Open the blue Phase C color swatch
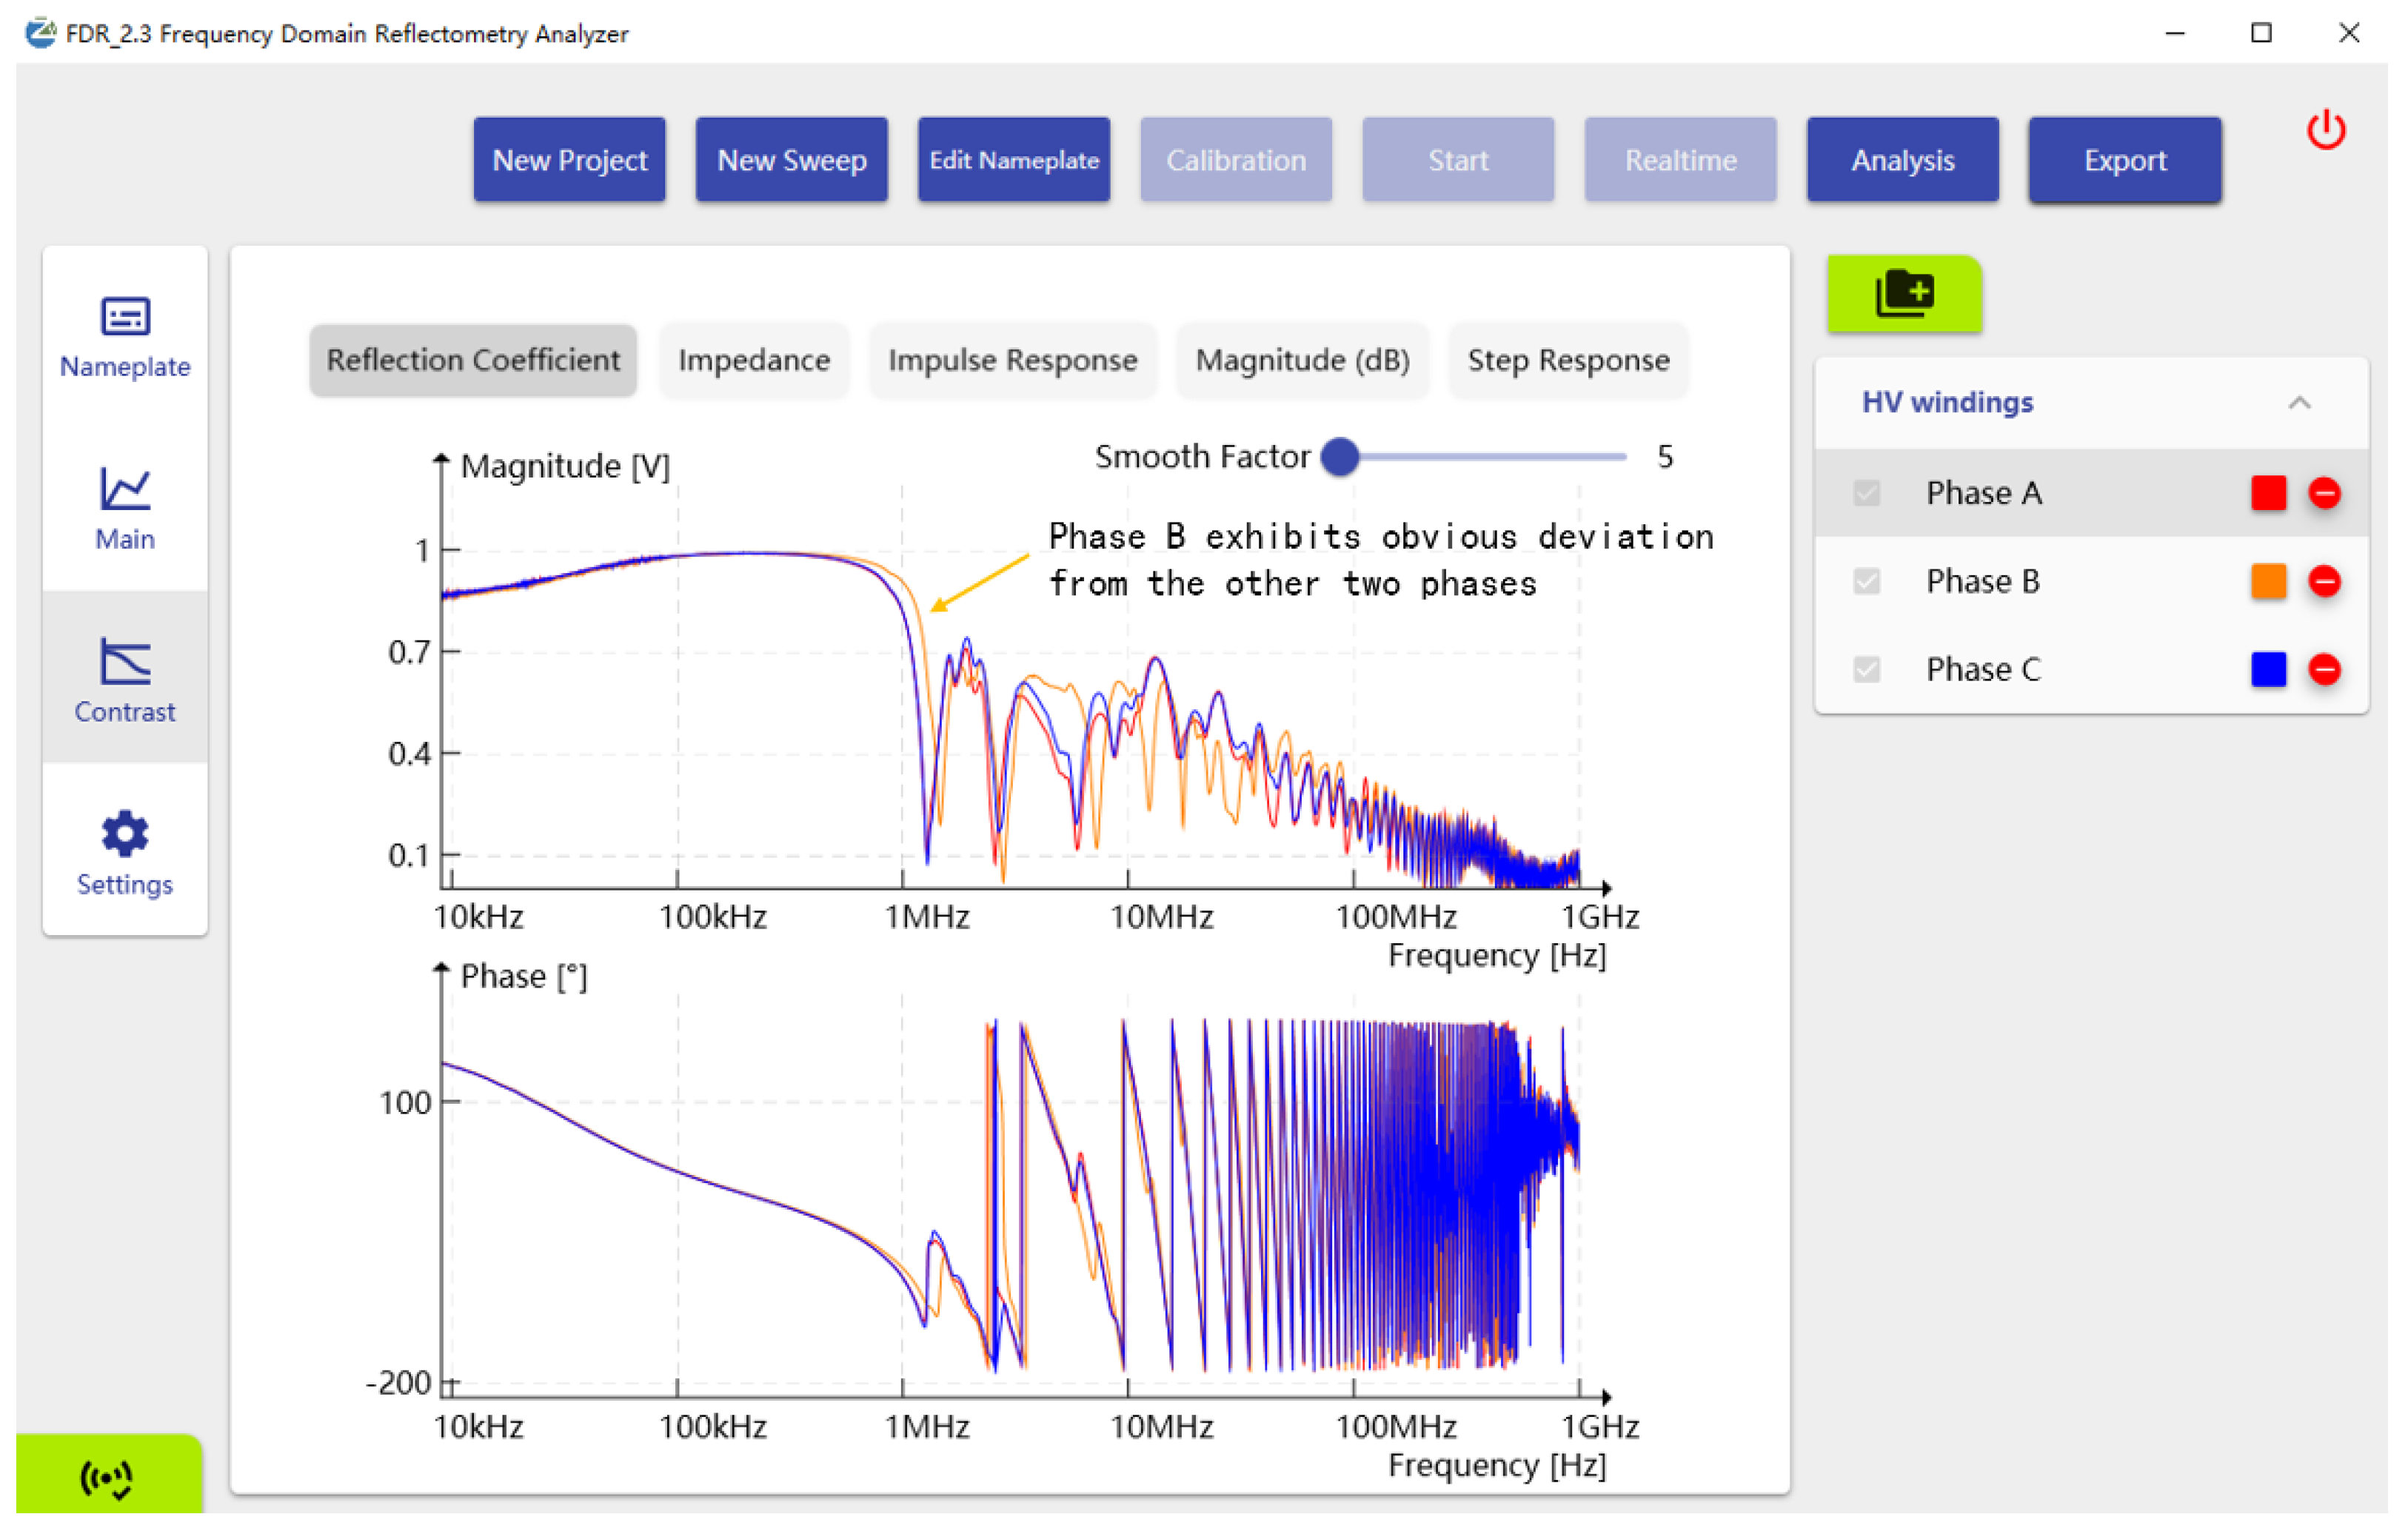This screenshot has height=1531, width=2408. (x=2268, y=669)
